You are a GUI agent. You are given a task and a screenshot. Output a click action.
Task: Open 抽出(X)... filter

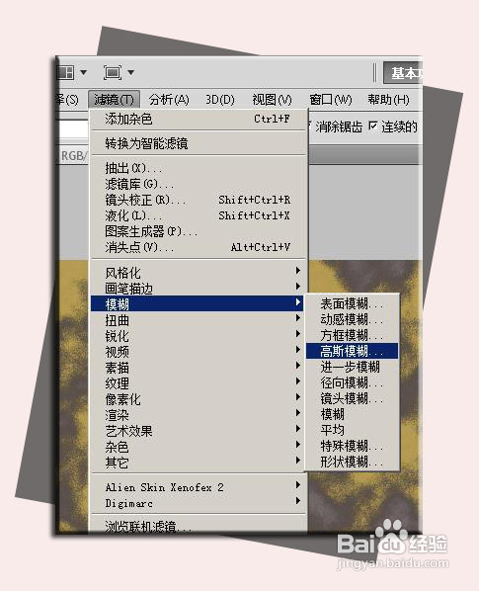tap(199, 168)
